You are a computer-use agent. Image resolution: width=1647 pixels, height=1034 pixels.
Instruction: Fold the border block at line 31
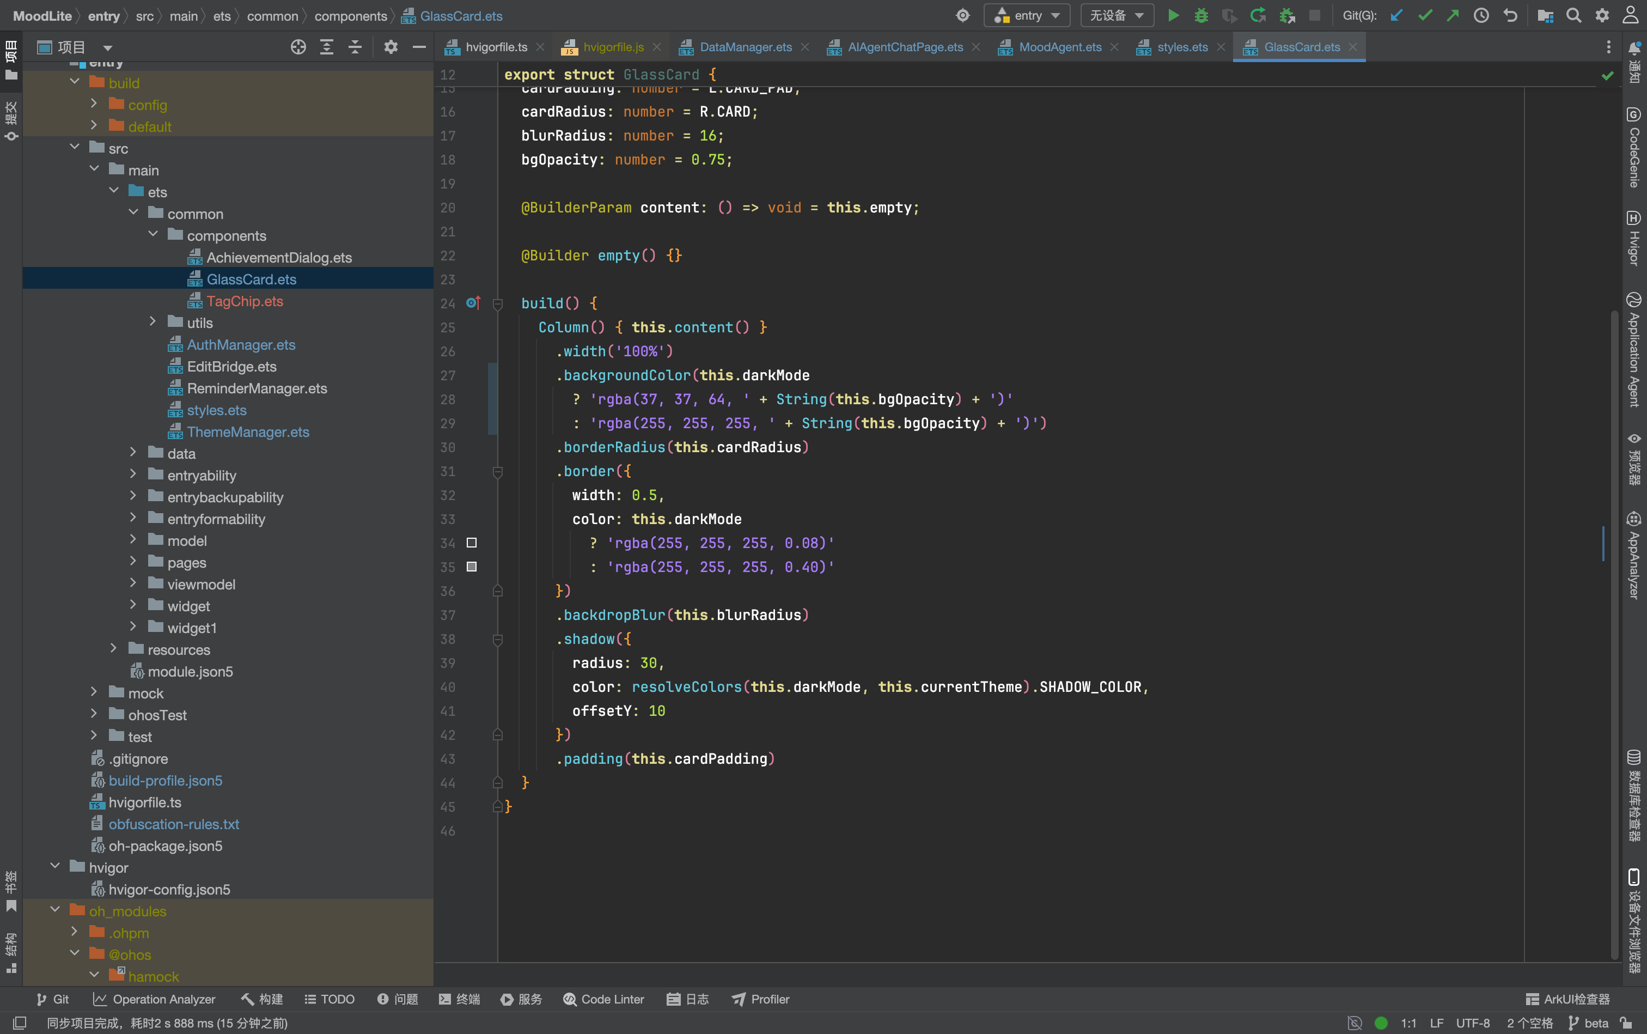pos(498,471)
